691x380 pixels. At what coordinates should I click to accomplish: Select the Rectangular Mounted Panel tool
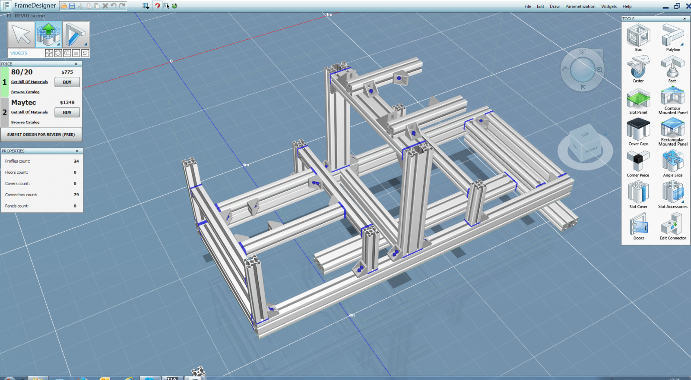click(673, 132)
